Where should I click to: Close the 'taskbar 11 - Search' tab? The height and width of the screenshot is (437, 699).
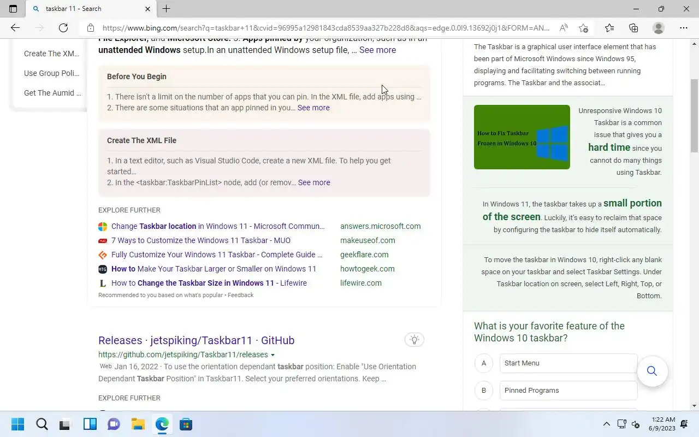coord(147,9)
